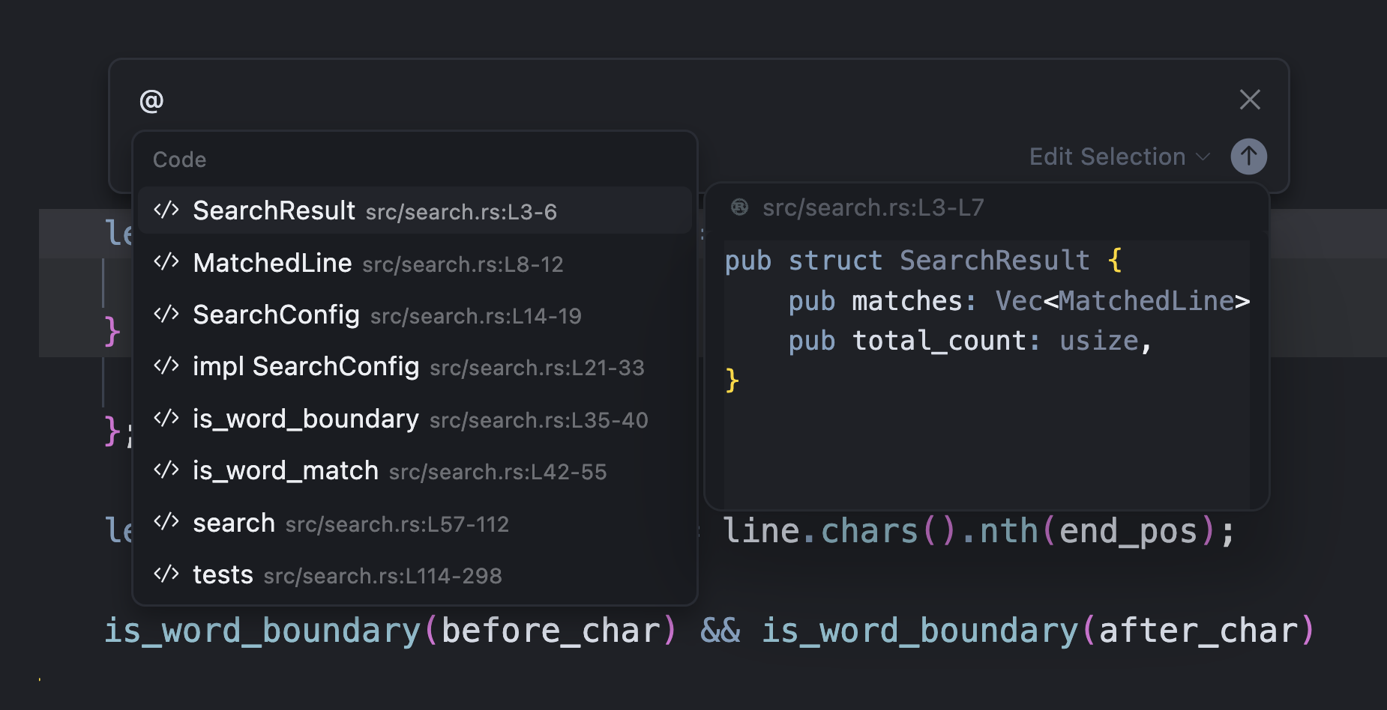This screenshot has width=1387, height=710.
Task: Click the code icon beside SearchResult
Action: point(166,210)
